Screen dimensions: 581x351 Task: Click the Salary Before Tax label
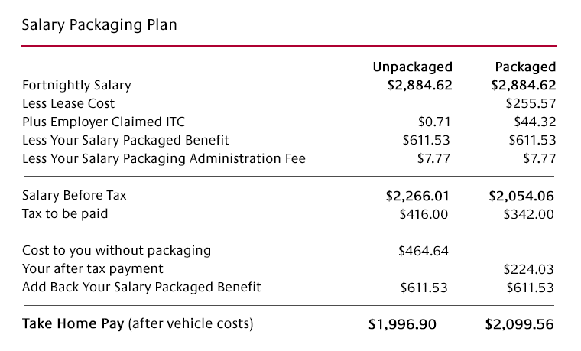pyautogui.click(x=74, y=196)
